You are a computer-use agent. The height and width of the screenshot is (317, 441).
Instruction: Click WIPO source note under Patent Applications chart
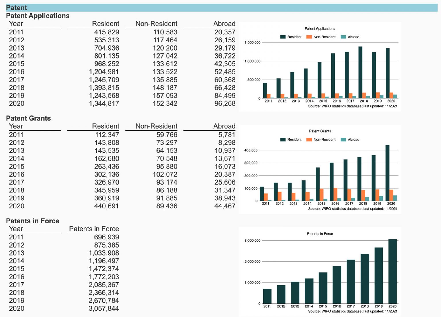(353, 106)
